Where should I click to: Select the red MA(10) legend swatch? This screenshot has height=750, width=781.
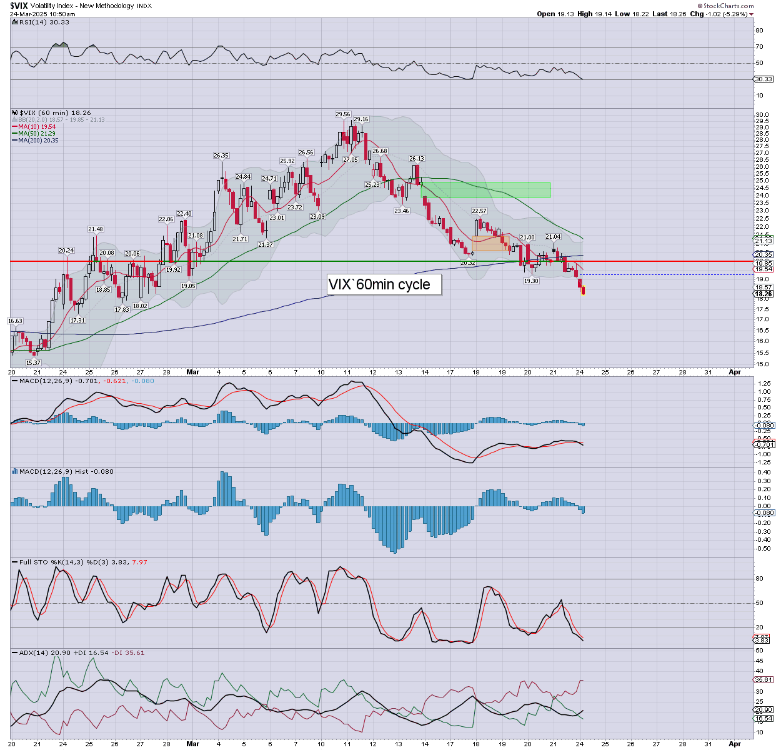(x=14, y=127)
